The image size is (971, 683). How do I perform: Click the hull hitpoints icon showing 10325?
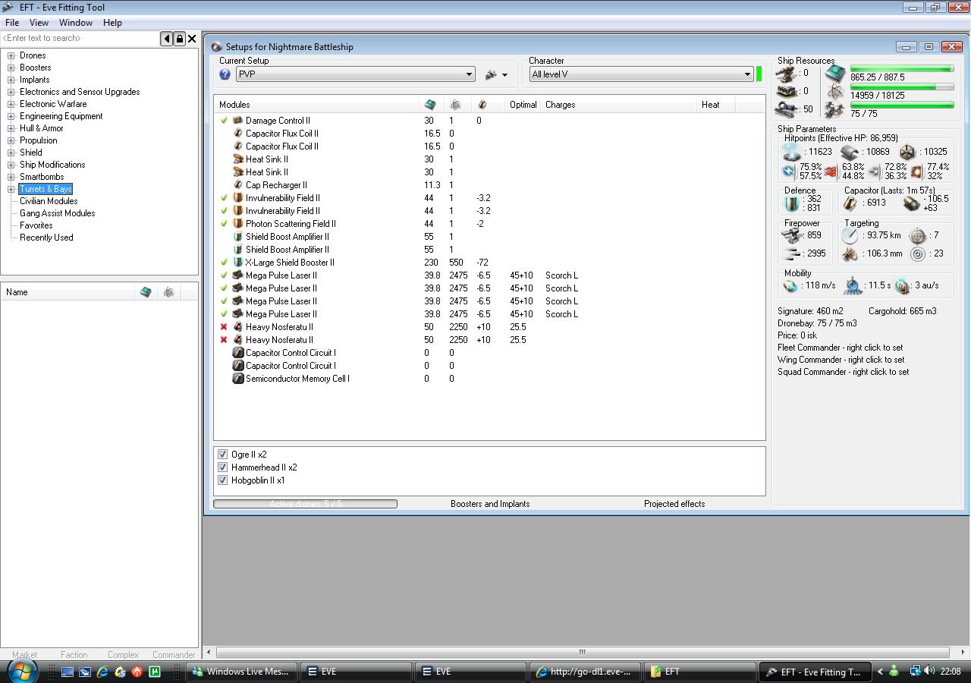coord(907,152)
